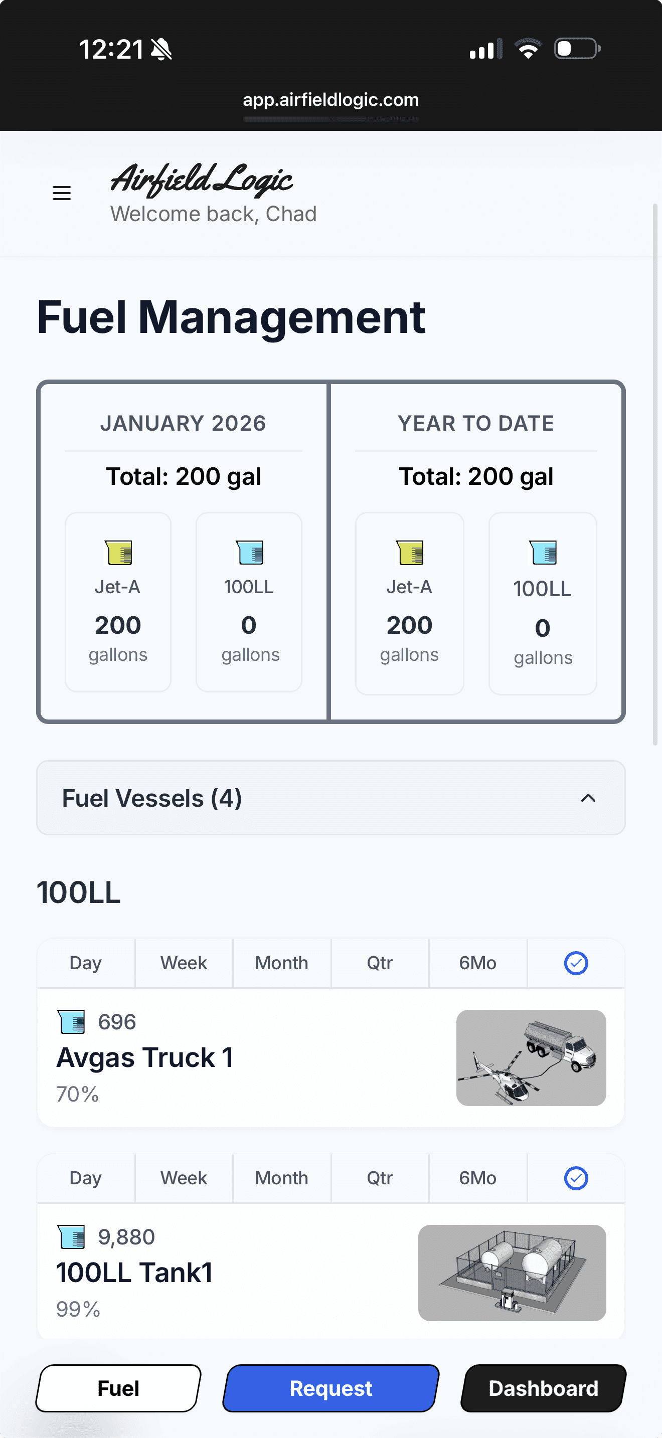Tap the Fuel button at bottom

coord(118,1388)
